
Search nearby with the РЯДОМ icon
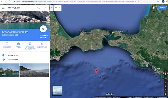[18, 44]
